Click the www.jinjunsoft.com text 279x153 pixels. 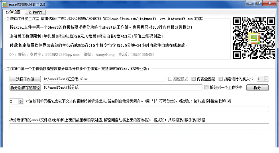176,19
